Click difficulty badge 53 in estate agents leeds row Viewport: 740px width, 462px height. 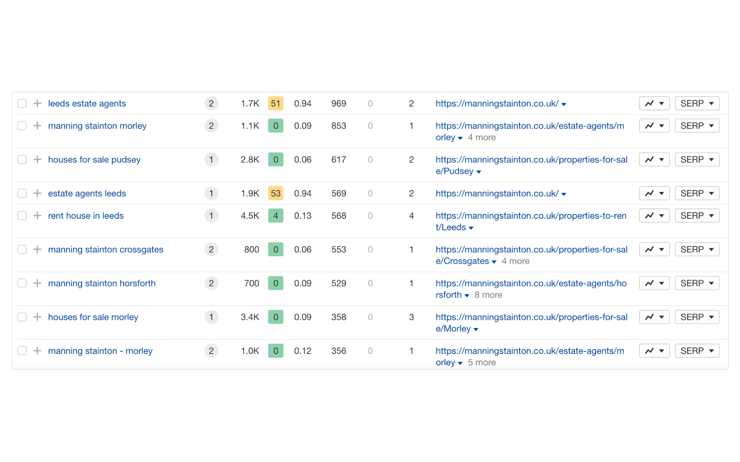pos(276,193)
